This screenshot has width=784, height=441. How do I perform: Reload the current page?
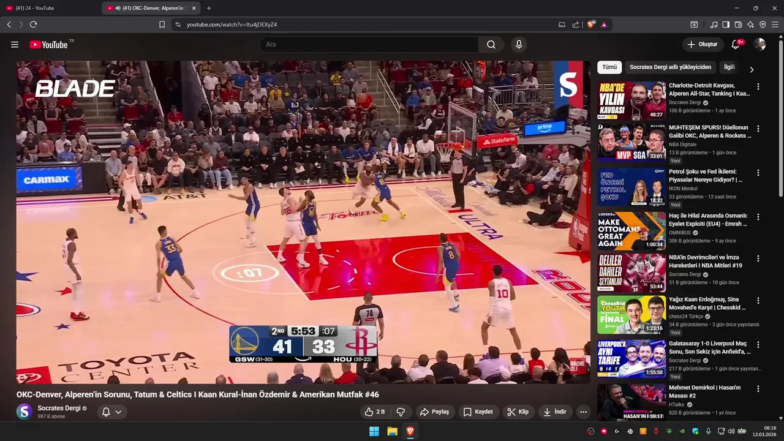click(x=33, y=24)
